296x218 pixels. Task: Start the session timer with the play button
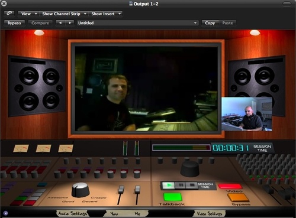168,185
